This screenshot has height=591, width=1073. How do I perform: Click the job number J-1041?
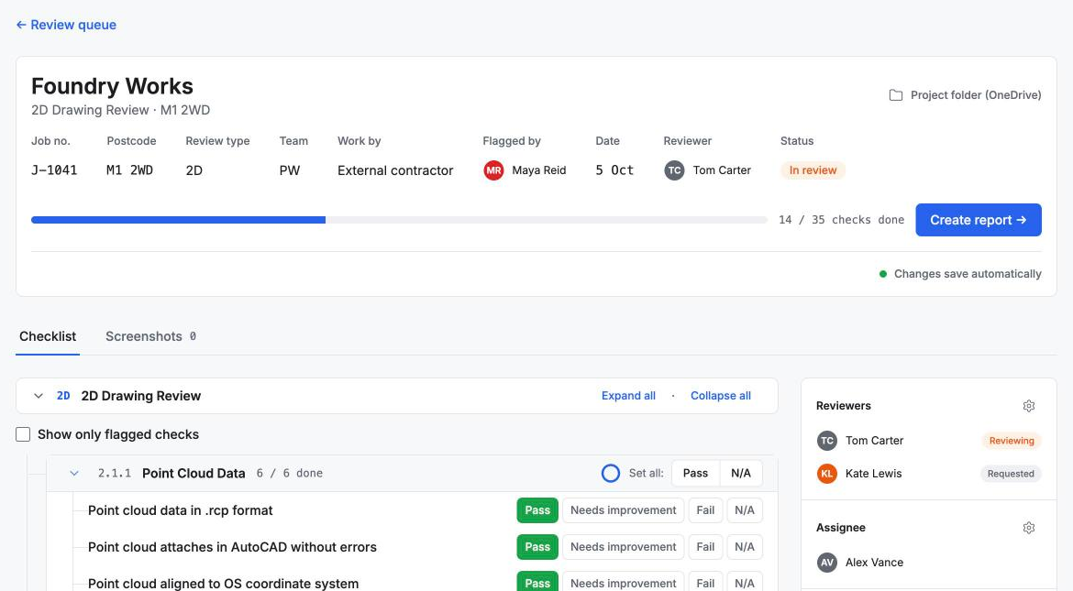[54, 170]
